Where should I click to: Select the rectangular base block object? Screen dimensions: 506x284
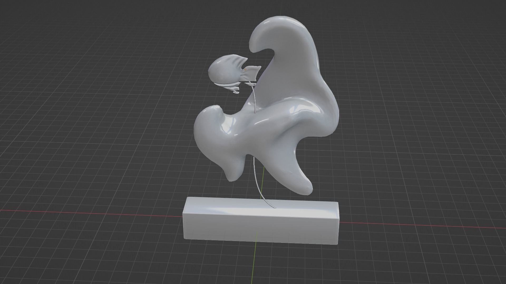pyautogui.click(x=260, y=221)
